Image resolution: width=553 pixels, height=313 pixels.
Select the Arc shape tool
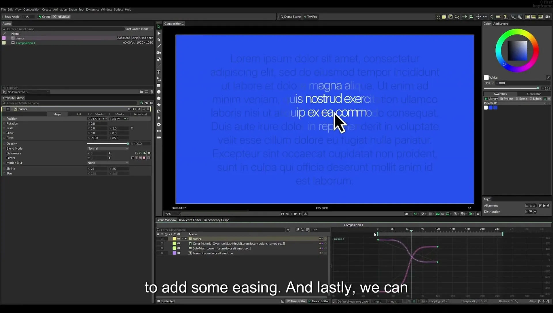tap(159, 111)
